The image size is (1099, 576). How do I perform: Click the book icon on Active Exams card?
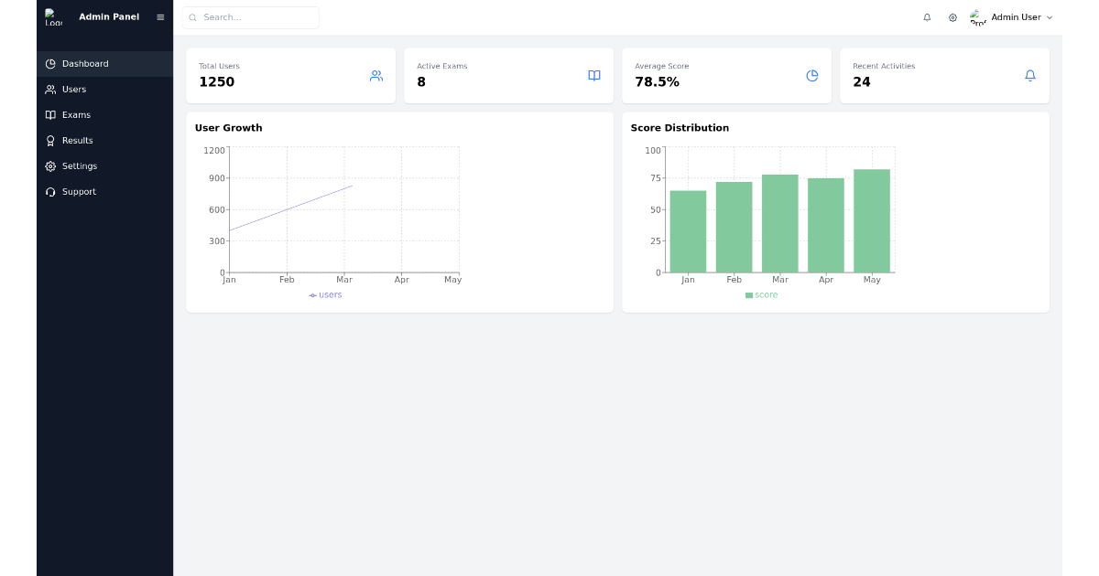[x=593, y=76]
